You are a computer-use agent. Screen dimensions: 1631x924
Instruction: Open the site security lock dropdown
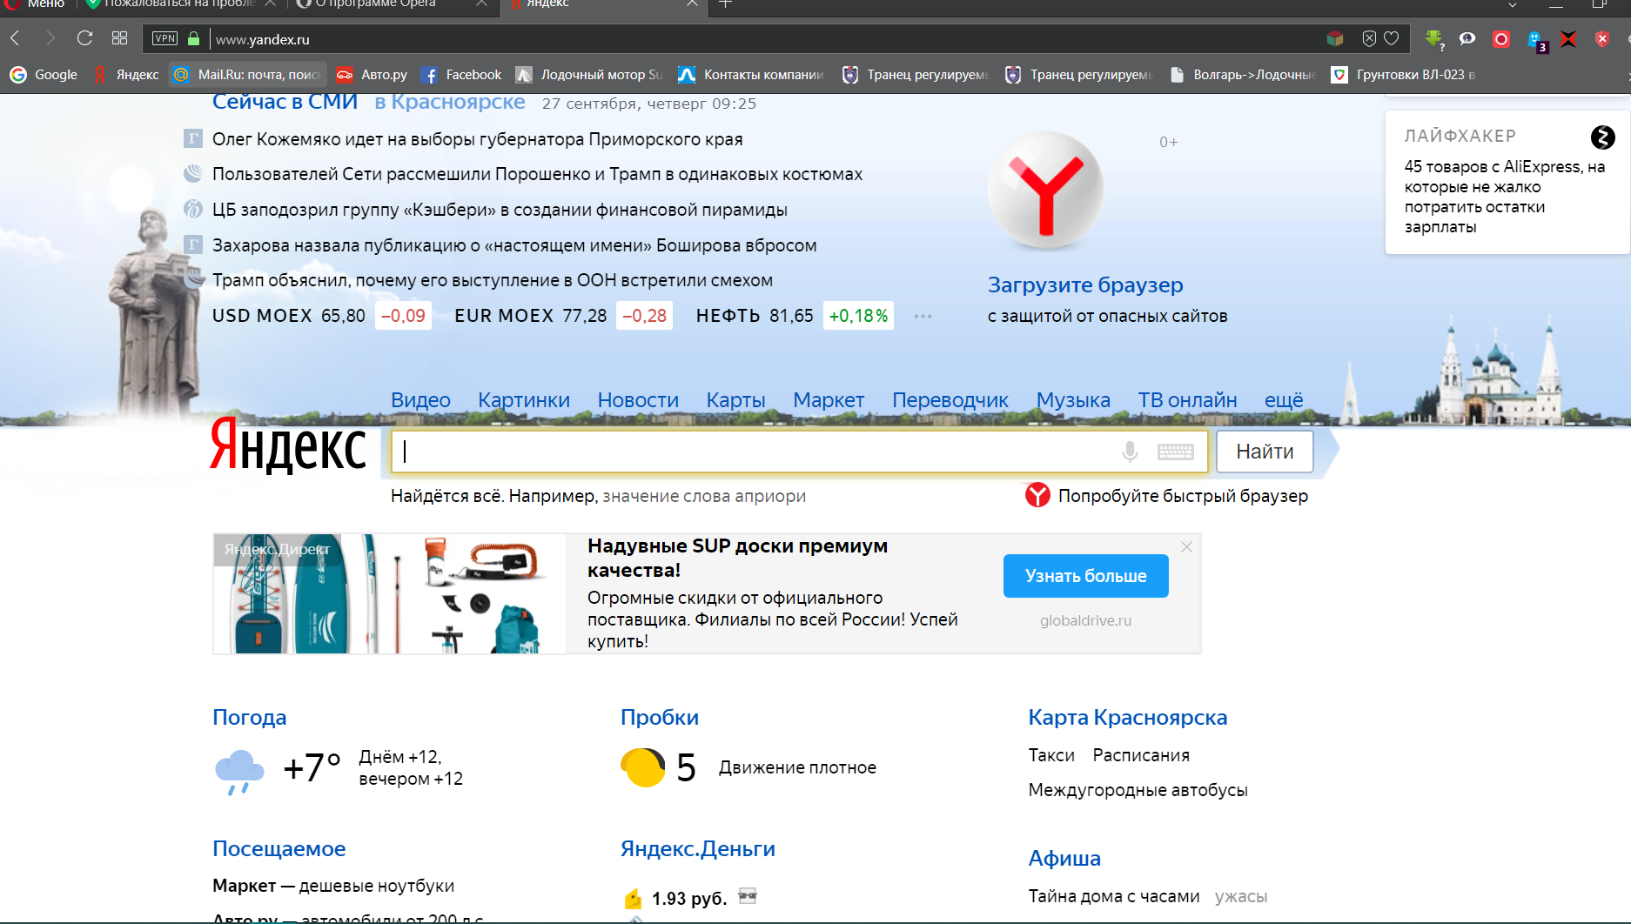tap(196, 38)
